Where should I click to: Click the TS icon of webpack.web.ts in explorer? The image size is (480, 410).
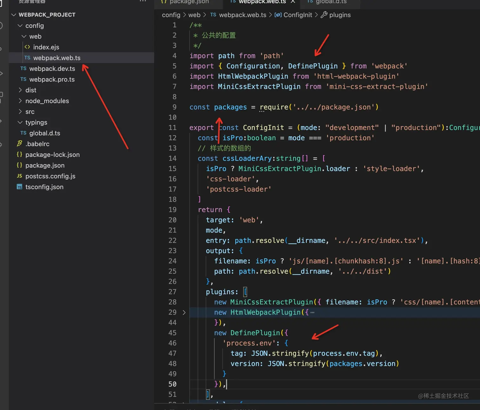[27, 58]
